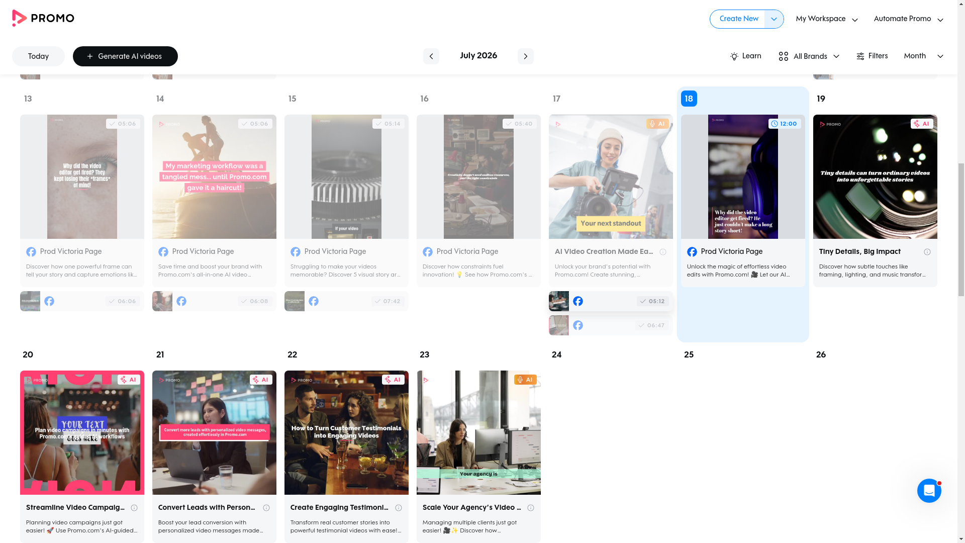Click Facebook icon on 05:12 post row
Image resolution: width=965 pixels, height=543 pixels.
578,301
